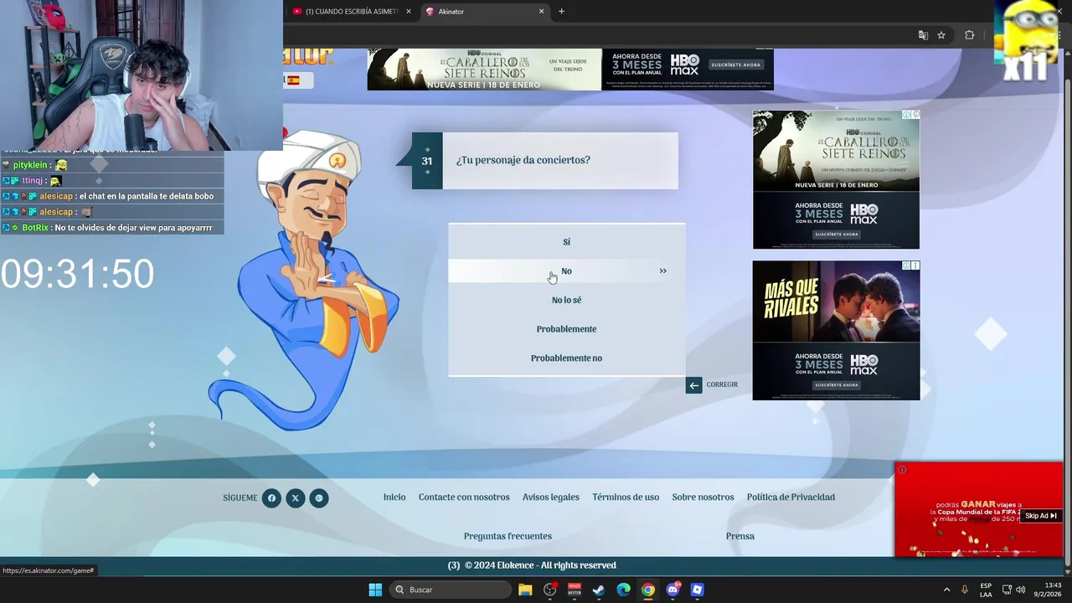Click the 'Corregir' back arrow icon
The height and width of the screenshot is (603, 1072).
point(693,385)
